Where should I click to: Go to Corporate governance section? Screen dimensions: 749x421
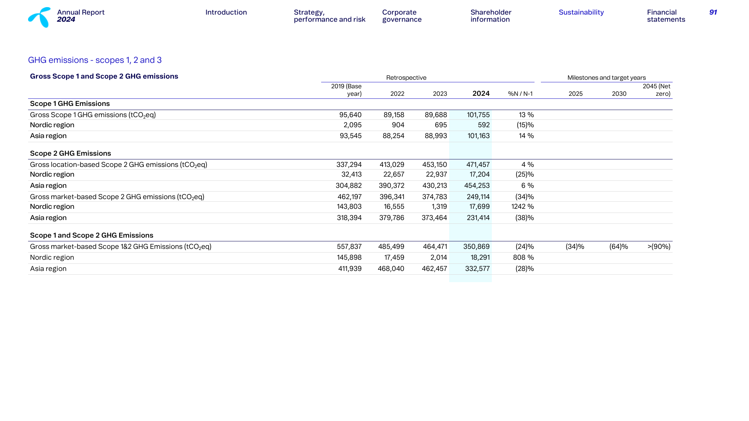point(402,16)
